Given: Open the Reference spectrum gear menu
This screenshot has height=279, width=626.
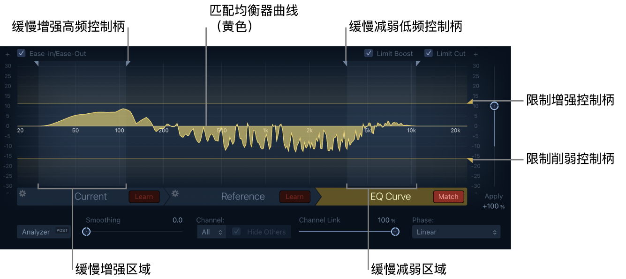Looking at the screenshot, I should 175,193.
